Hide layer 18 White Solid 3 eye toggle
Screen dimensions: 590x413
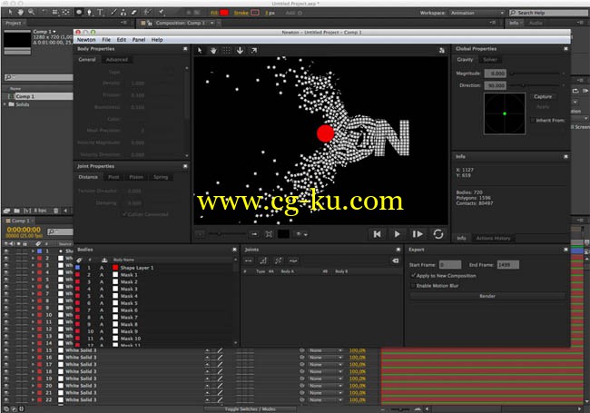(6, 371)
